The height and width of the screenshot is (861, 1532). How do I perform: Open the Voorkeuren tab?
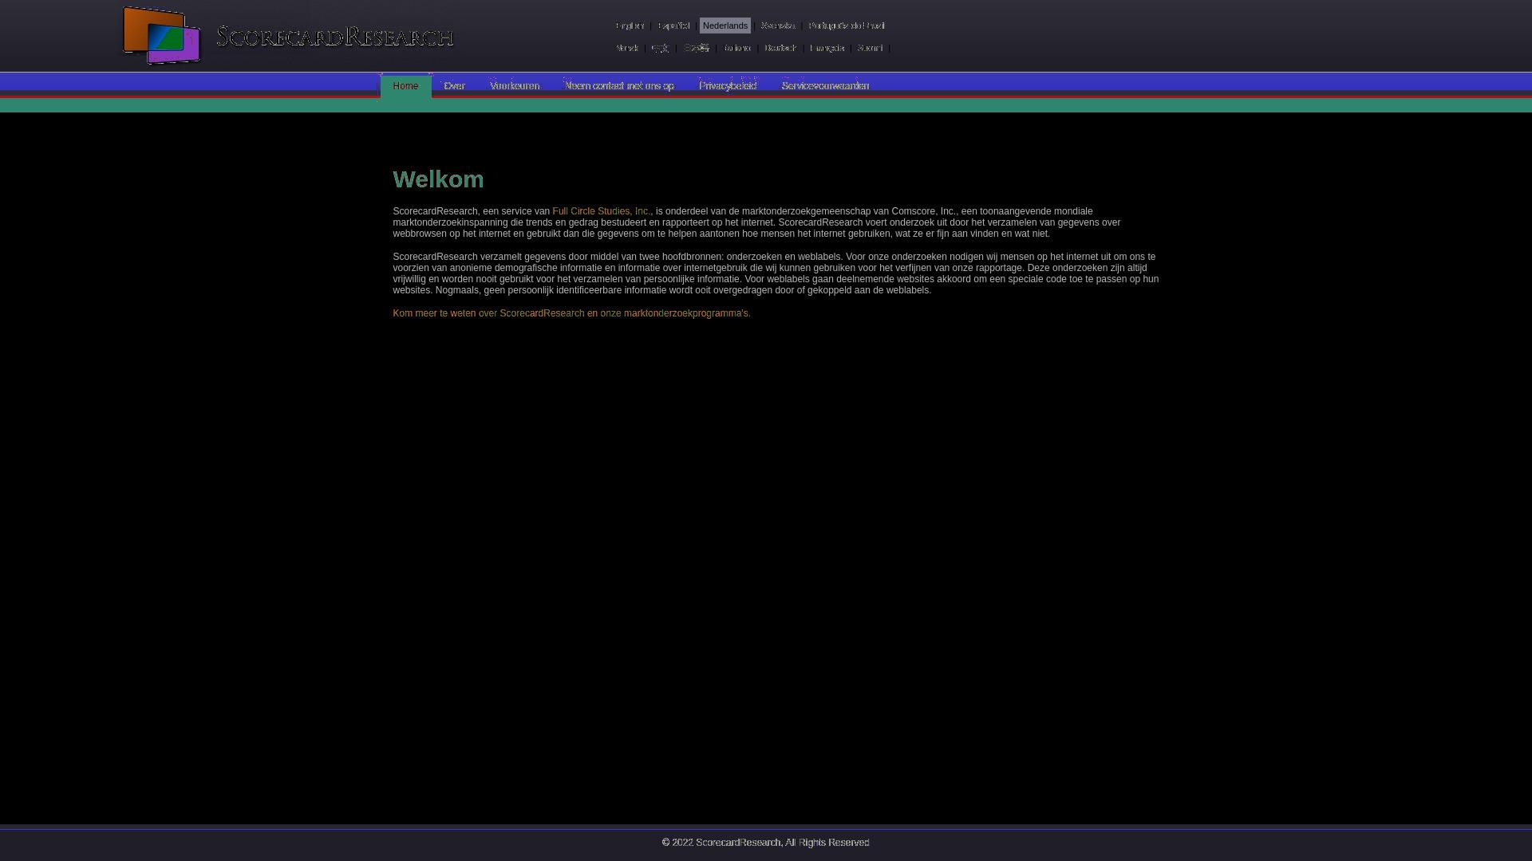click(x=515, y=86)
